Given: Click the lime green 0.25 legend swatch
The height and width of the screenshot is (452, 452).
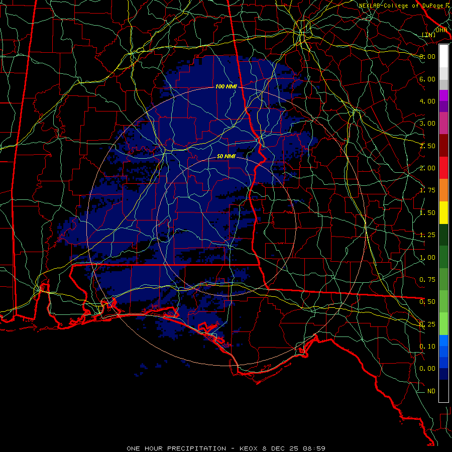Looking at the screenshot, I should [x=443, y=324].
